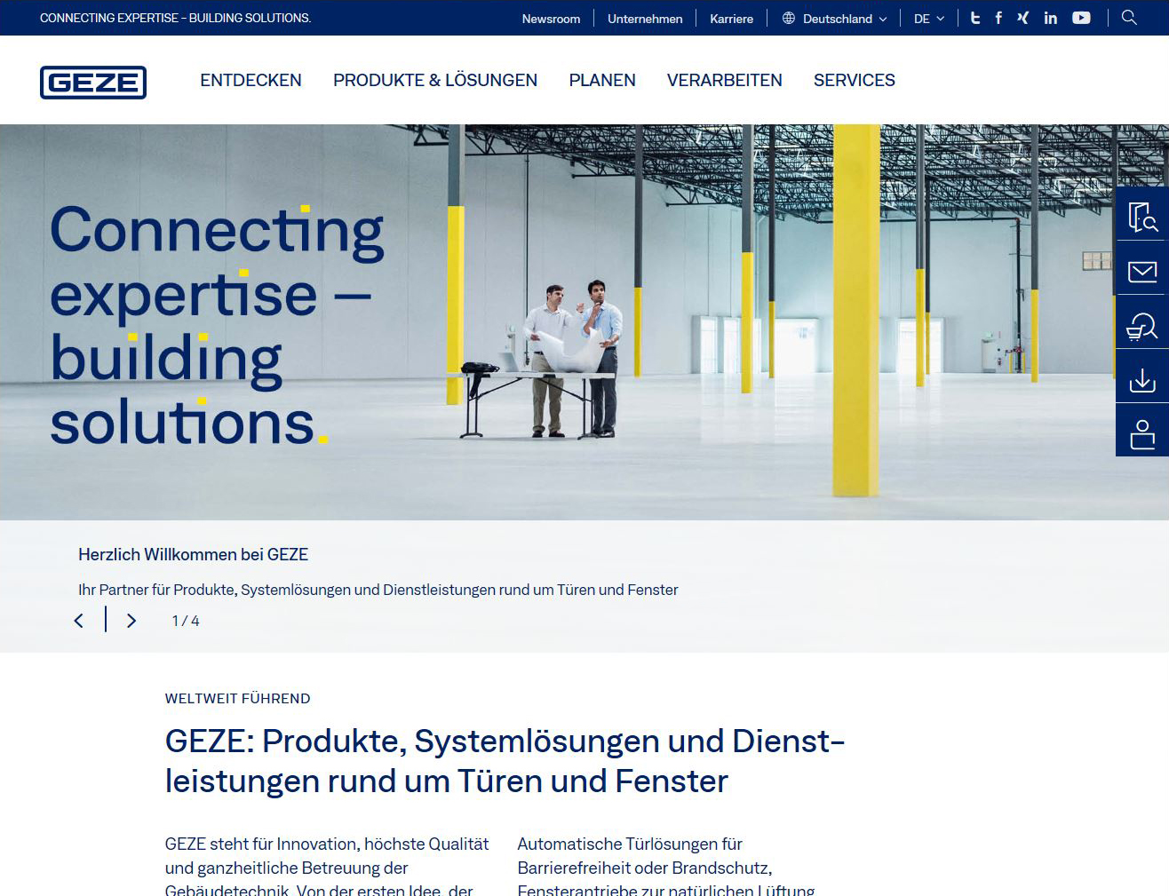This screenshot has height=896, width=1169.
Task: Open the dealer search sidebar icon
Action: 1142,322
